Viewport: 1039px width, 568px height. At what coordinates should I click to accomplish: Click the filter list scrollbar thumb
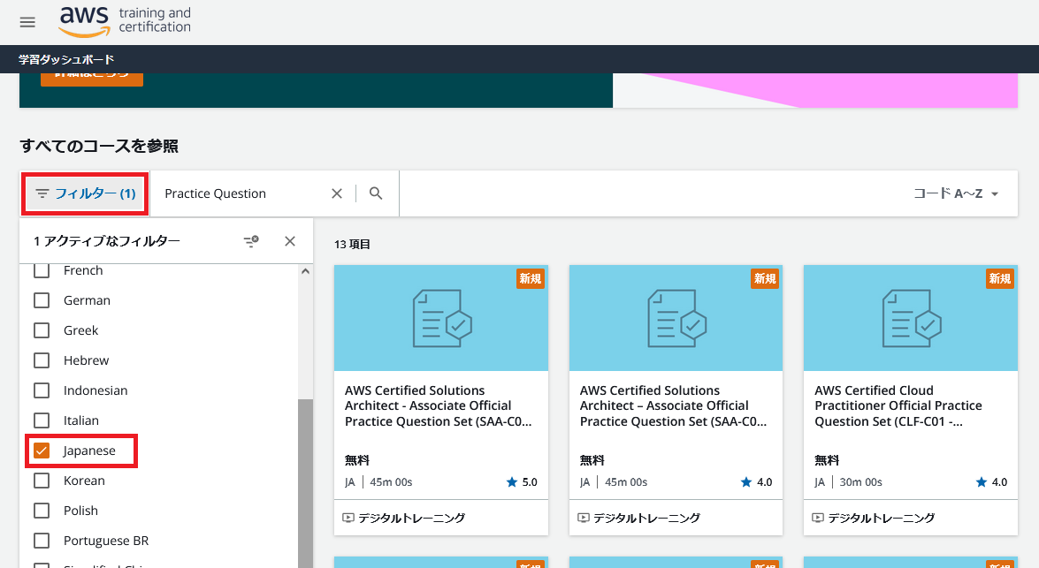coord(305,483)
